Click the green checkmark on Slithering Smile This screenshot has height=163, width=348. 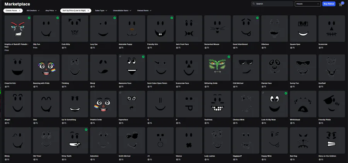[x=229, y=57]
